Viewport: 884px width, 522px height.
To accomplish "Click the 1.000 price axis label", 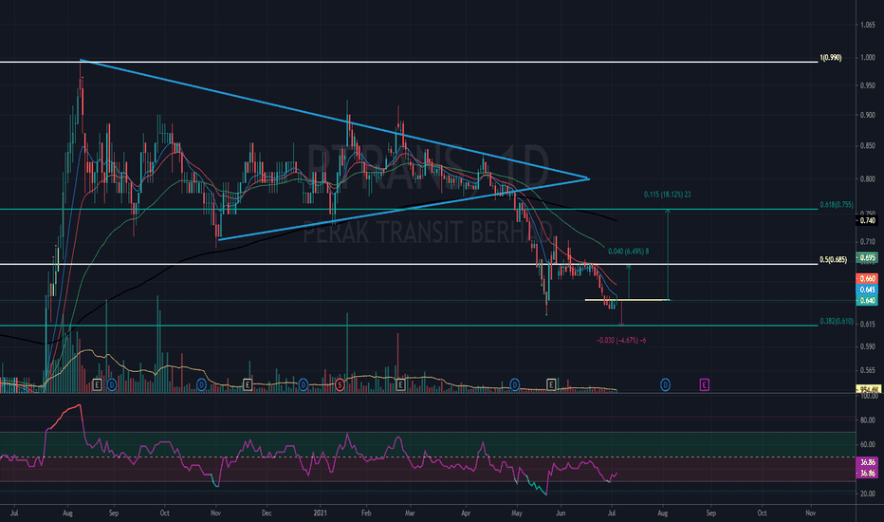I will pyautogui.click(x=868, y=58).
